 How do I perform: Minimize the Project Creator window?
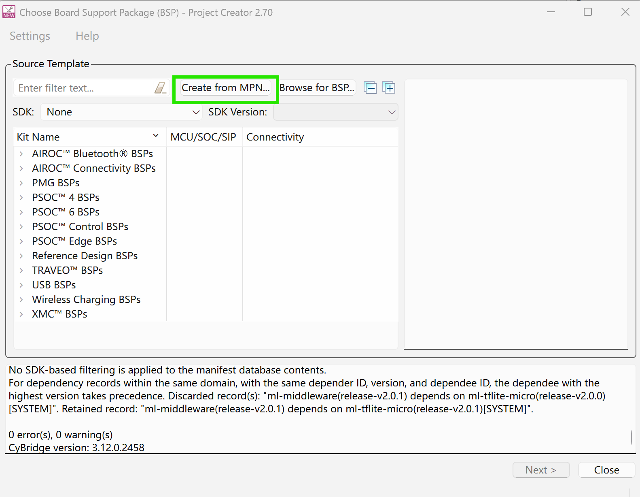551,12
